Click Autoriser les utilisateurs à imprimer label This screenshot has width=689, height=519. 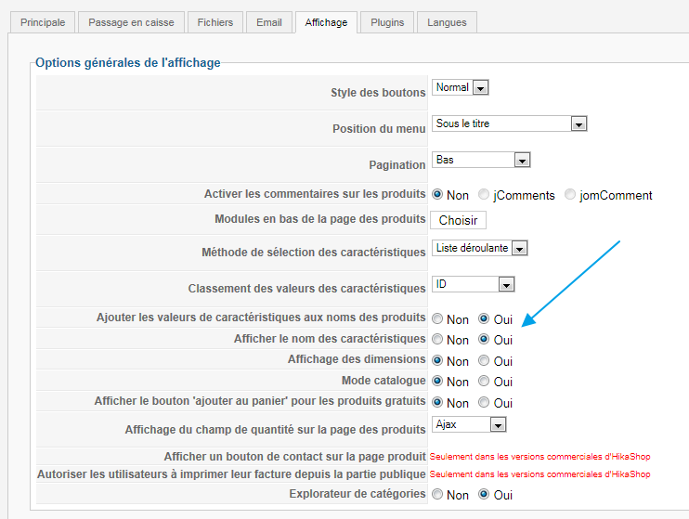point(231,474)
